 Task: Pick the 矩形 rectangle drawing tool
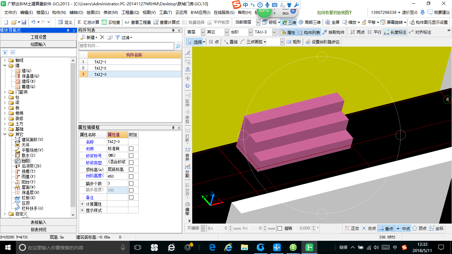(x=294, y=42)
